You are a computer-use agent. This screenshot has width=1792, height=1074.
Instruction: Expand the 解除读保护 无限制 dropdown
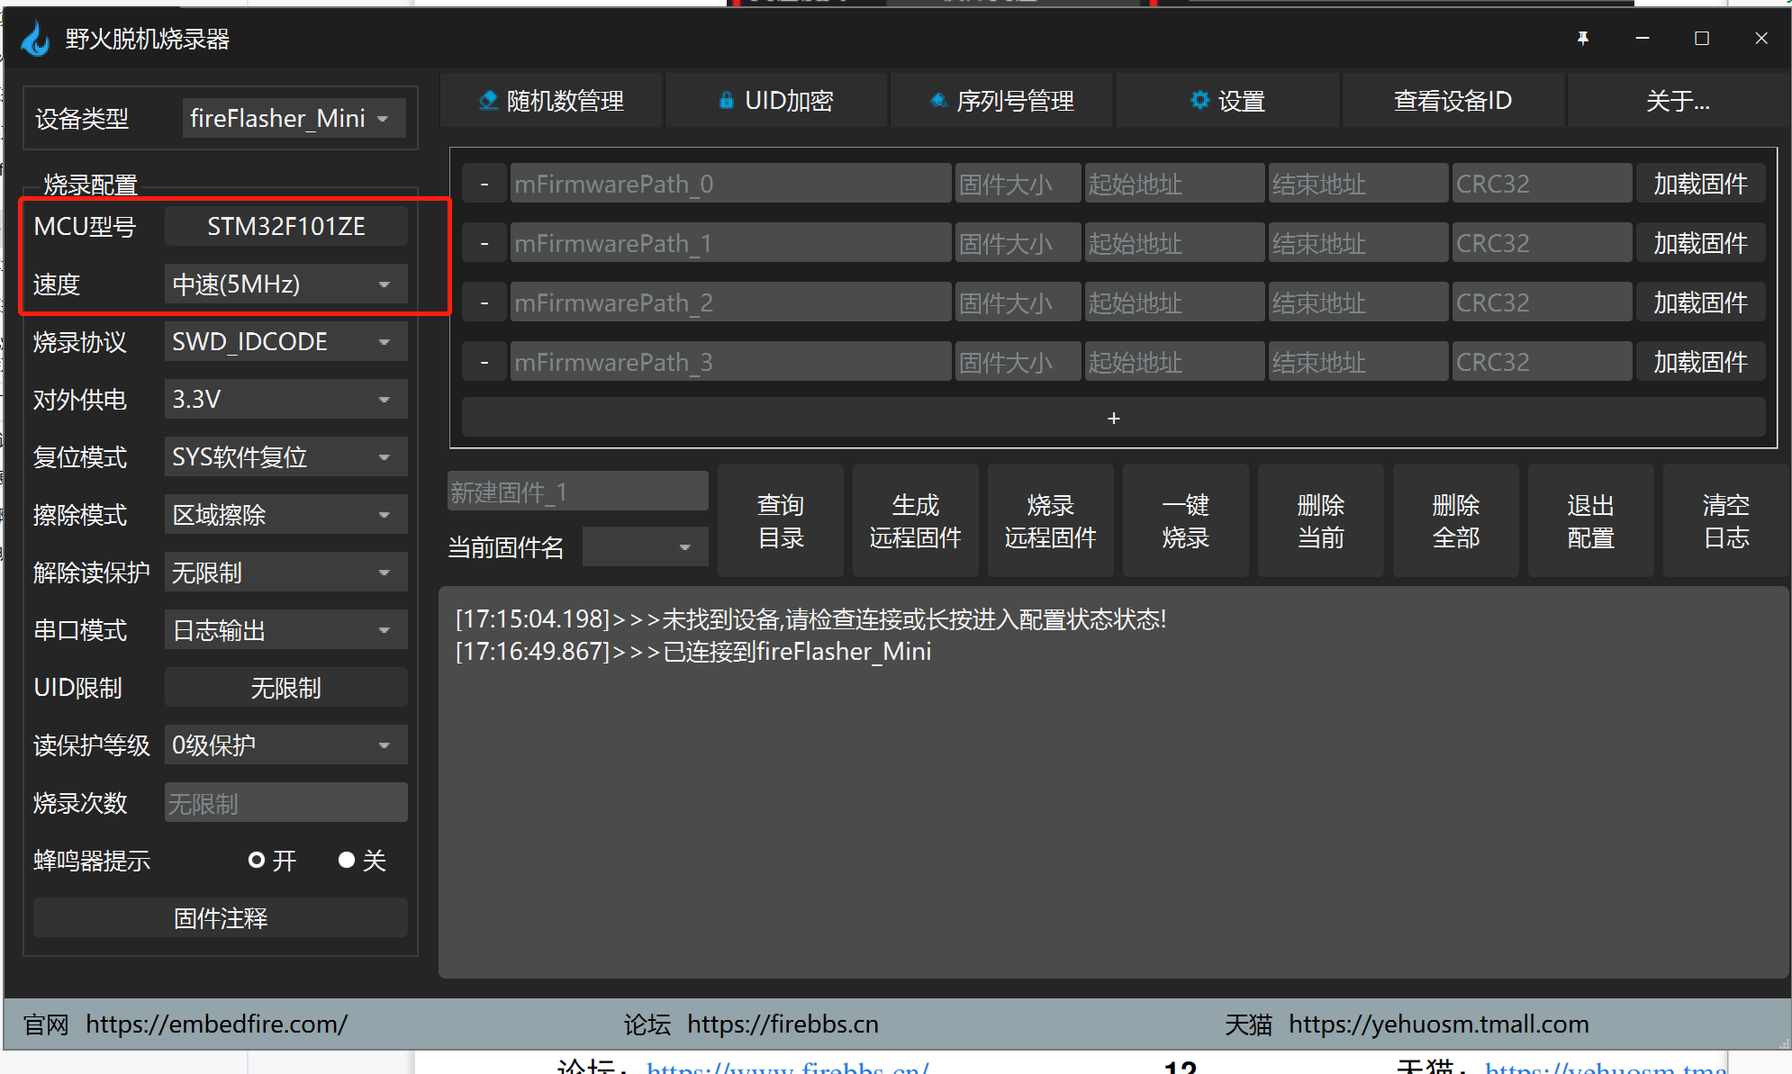[285, 572]
